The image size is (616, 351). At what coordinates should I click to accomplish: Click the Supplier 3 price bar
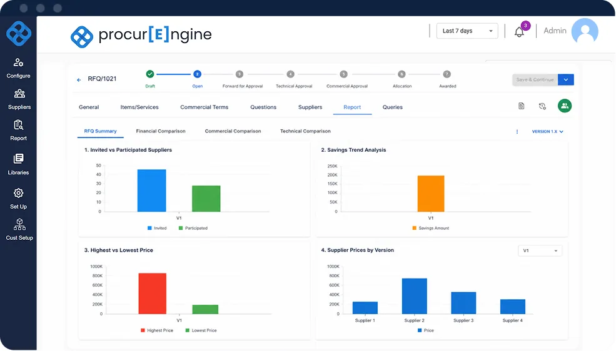click(463, 303)
